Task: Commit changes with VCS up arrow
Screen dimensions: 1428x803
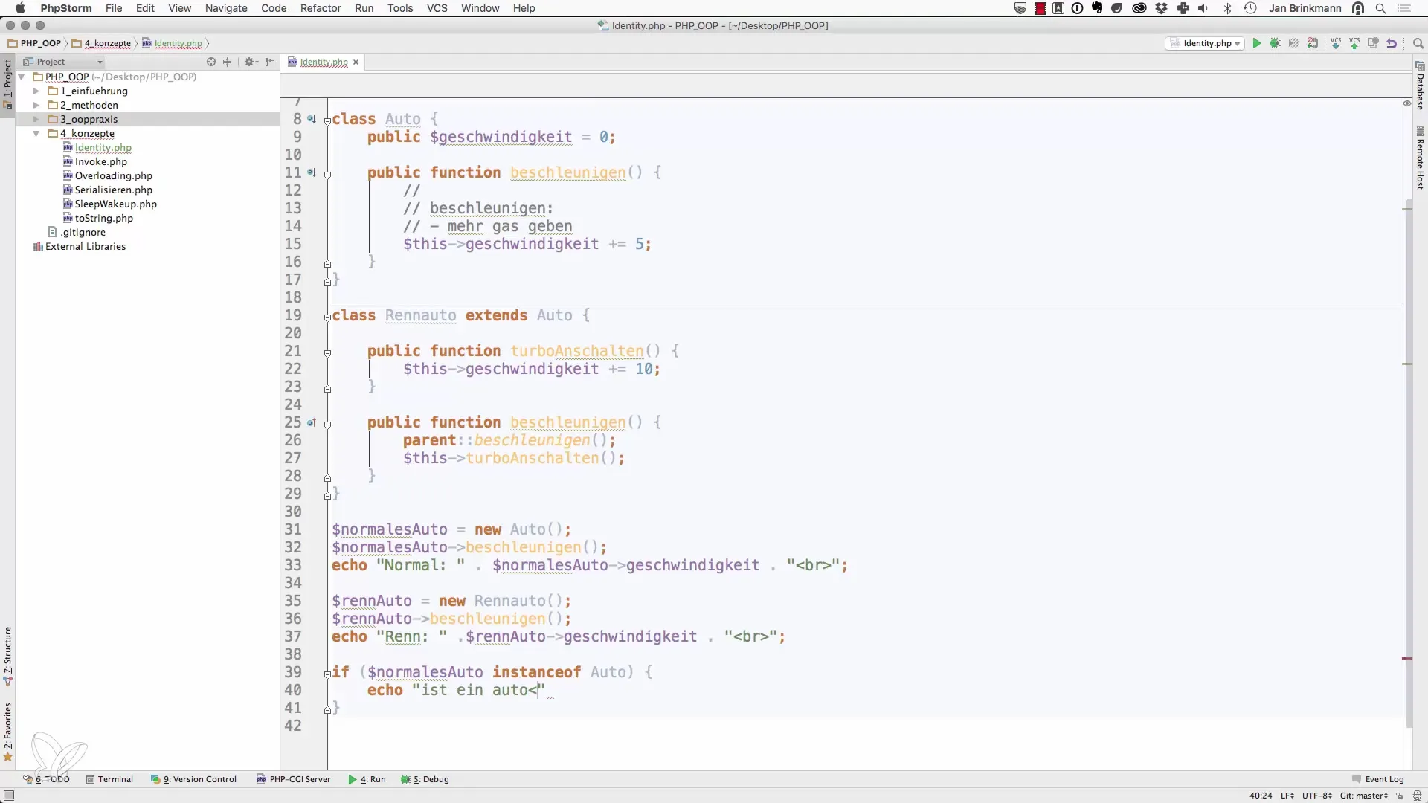Action: 1354,43
